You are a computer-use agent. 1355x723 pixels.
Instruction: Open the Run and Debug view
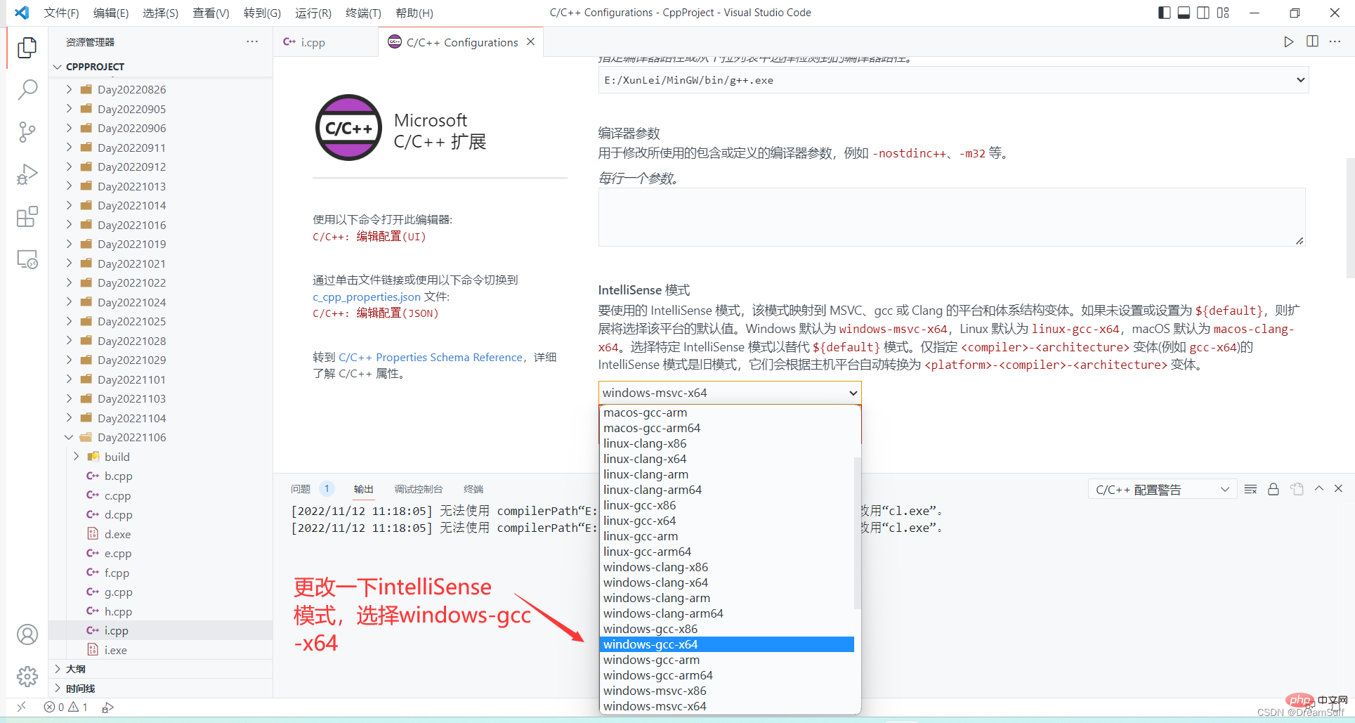pos(27,174)
